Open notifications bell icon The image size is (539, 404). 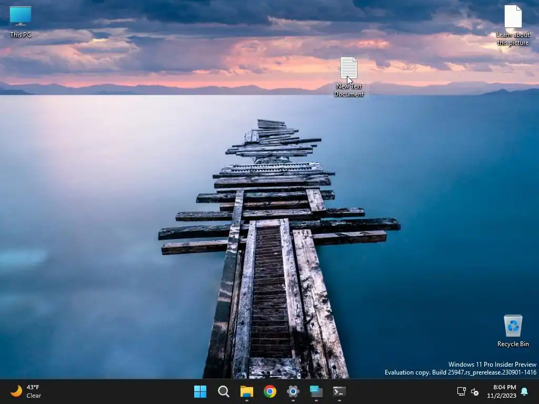[x=524, y=391]
